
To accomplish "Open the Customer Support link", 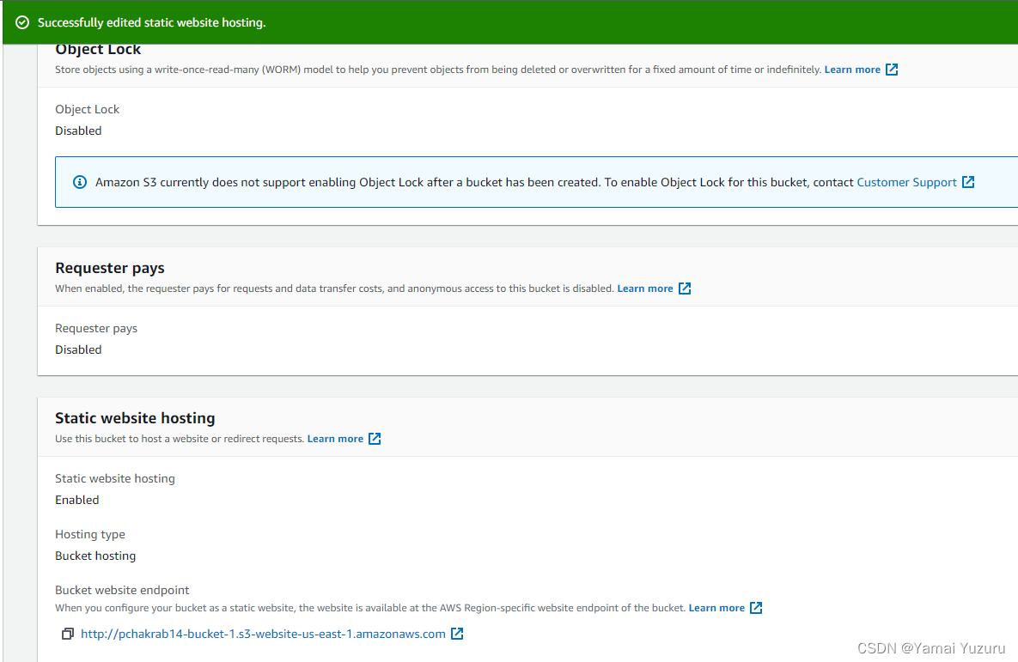I will (x=906, y=182).
